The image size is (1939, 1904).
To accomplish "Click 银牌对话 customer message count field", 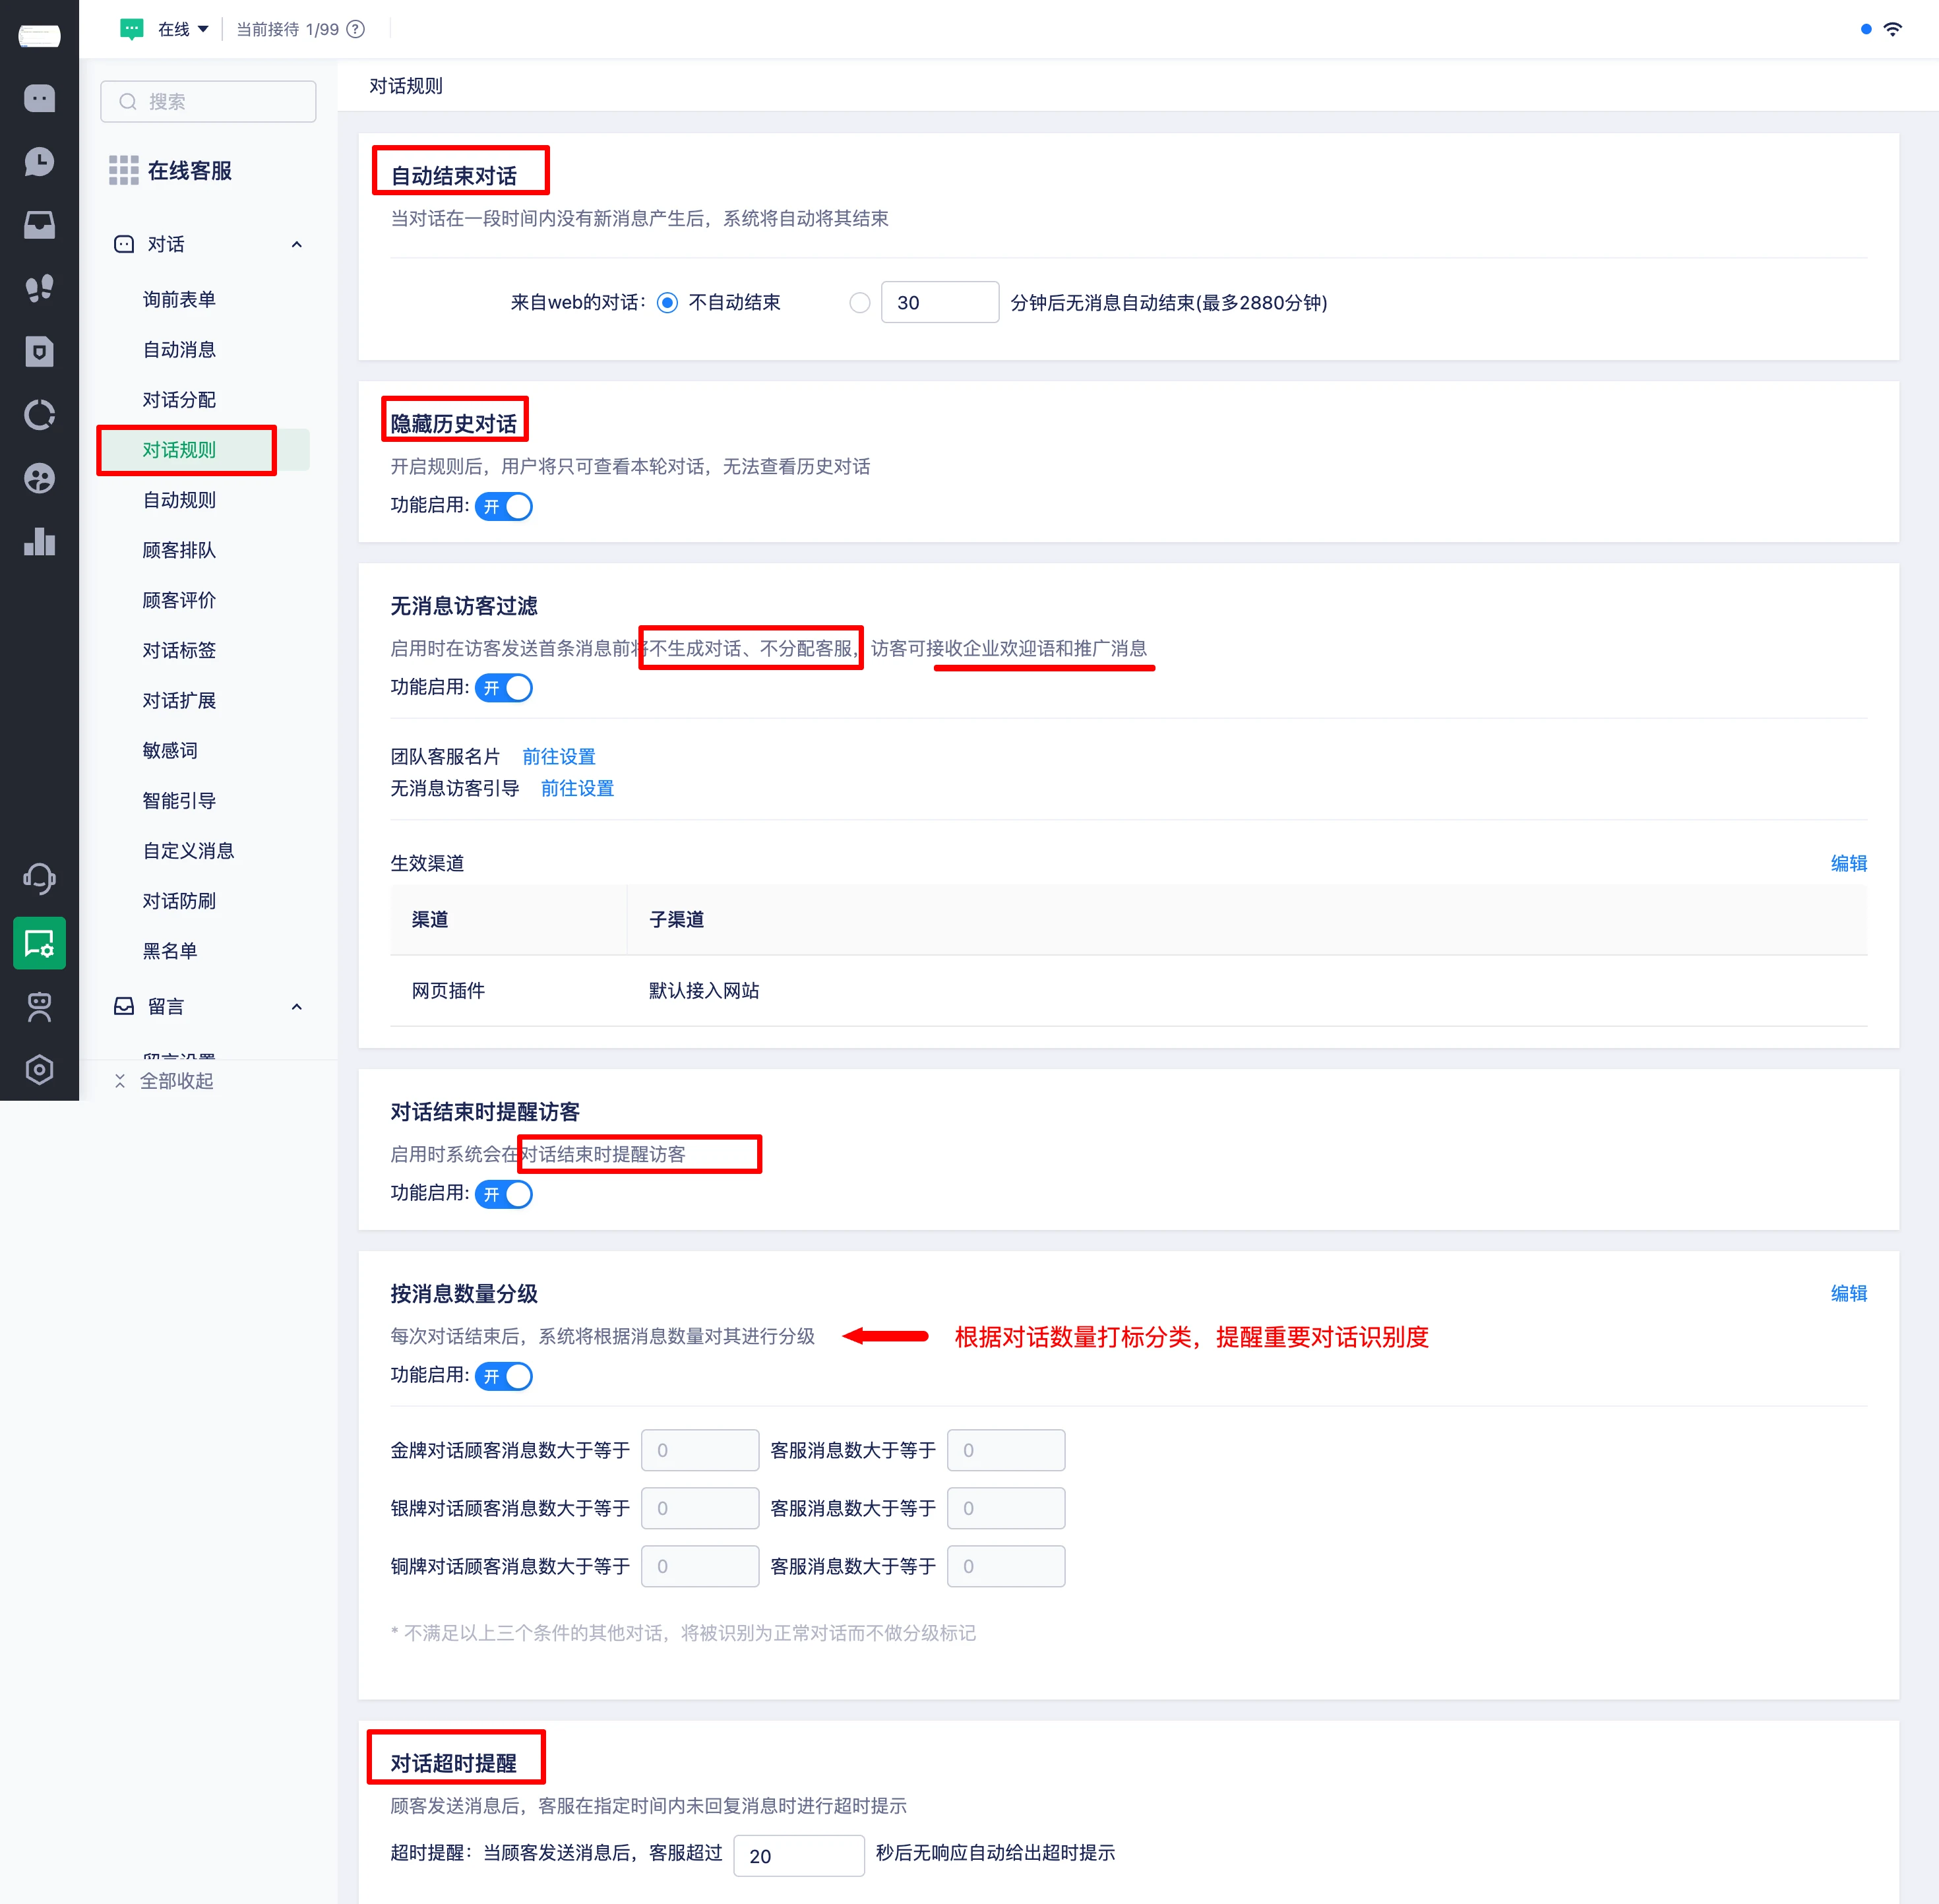I will pyautogui.click(x=700, y=1508).
